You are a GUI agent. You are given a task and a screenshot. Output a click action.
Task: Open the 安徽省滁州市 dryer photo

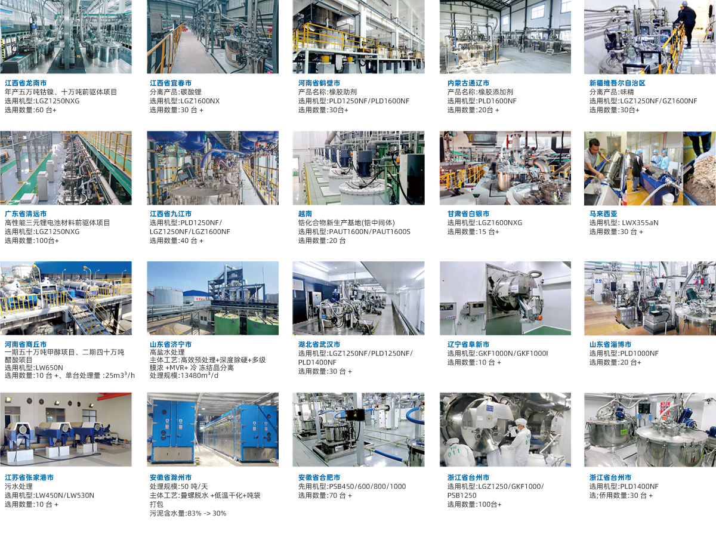coord(212,430)
